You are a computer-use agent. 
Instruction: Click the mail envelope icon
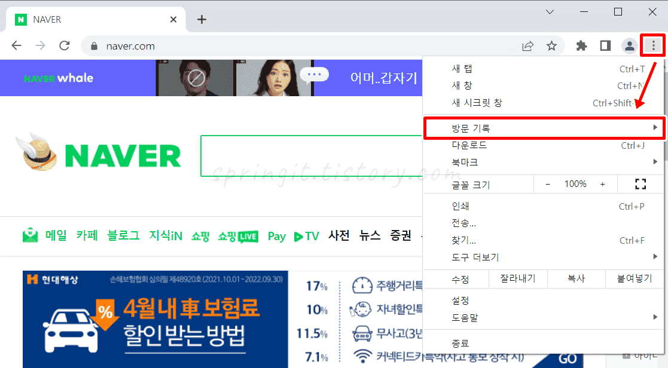coord(30,235)
